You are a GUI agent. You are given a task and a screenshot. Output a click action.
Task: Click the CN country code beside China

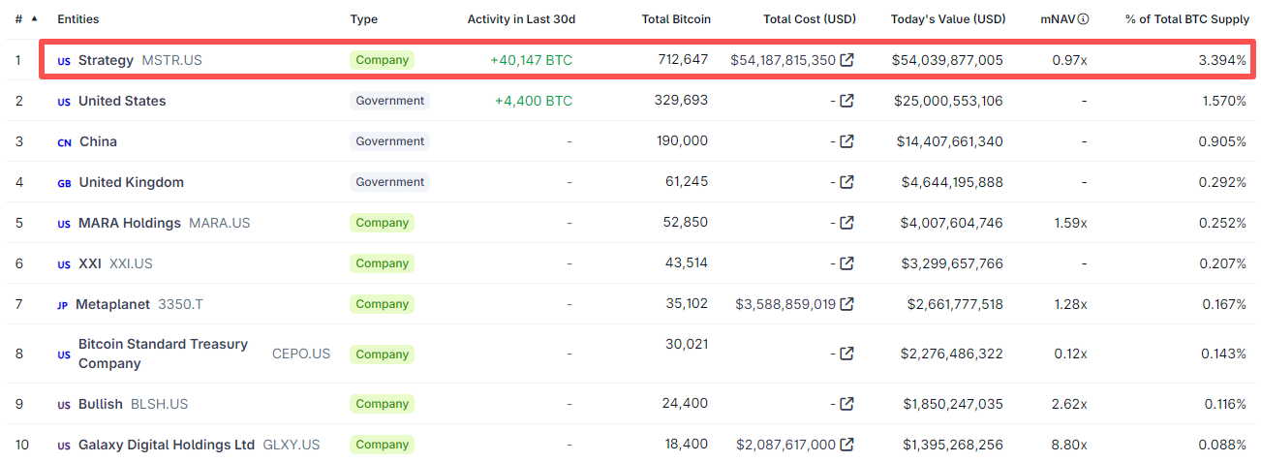pyautogui.click(x=64, y=142)
